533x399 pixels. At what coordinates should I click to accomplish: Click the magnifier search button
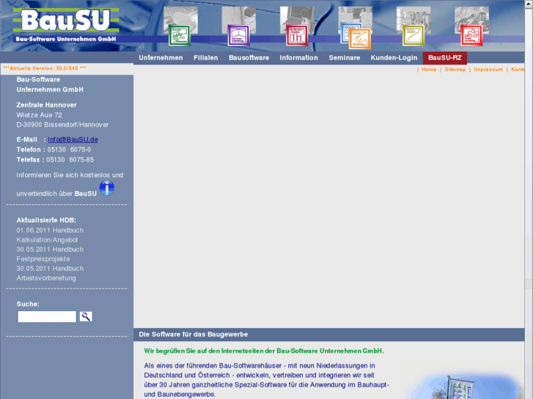click(86, 316)
